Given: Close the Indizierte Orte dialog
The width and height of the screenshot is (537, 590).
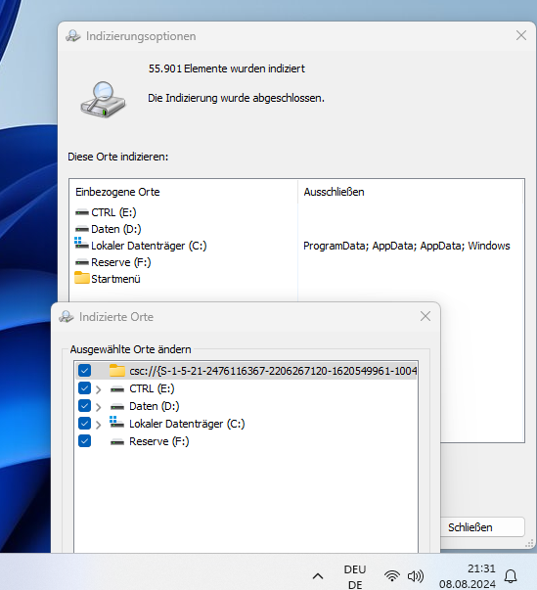Looking at the screenshot, I should 425,316.
